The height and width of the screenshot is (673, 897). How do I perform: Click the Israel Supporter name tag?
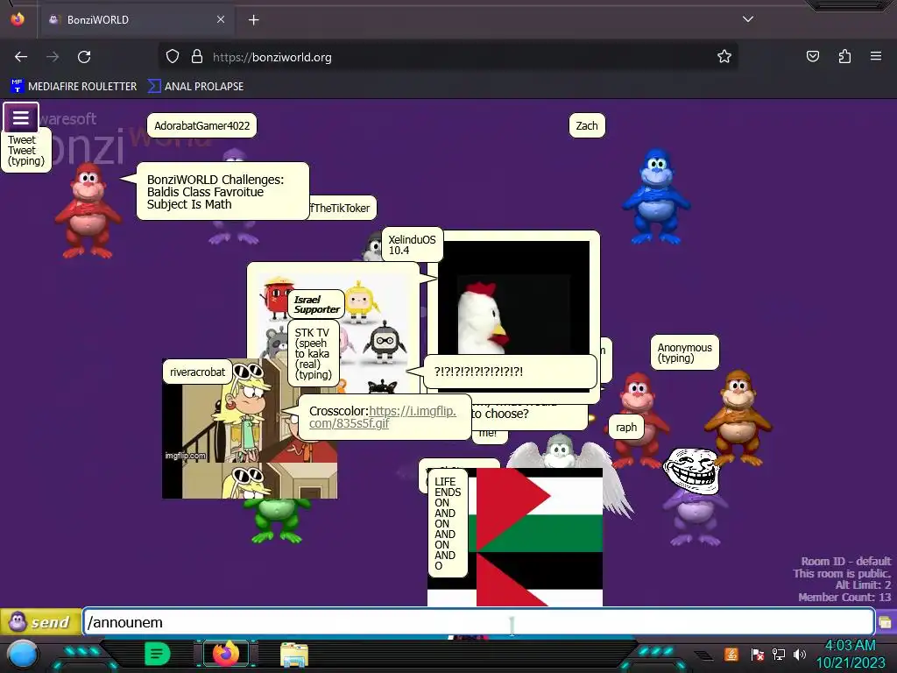pyautogui.click(x=316, y=304)
